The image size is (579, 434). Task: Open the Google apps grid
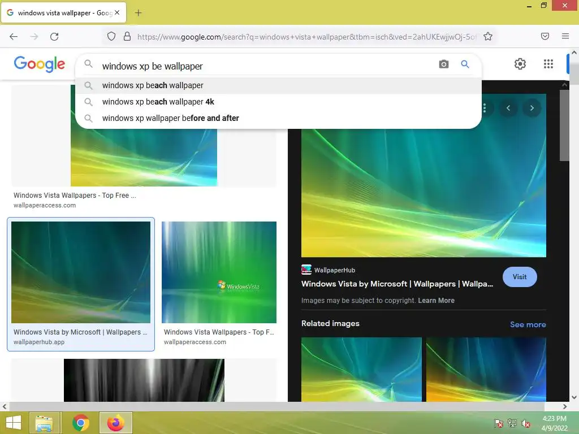(x=548, y=64)
